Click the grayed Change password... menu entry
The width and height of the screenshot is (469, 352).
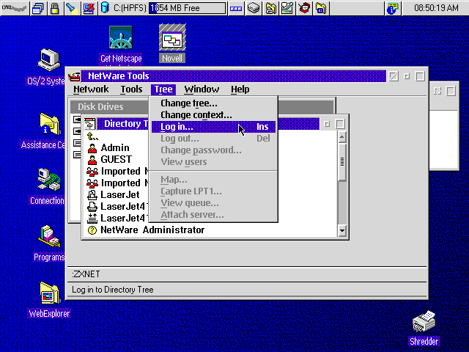213,150
